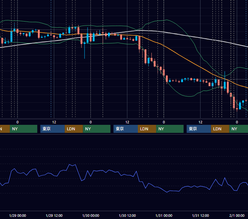Image resolution: width=248 pixels, height=219 pixels.
Task: Select the NY block starting 1/30 00:00
Action: click(x=97, y=129)
